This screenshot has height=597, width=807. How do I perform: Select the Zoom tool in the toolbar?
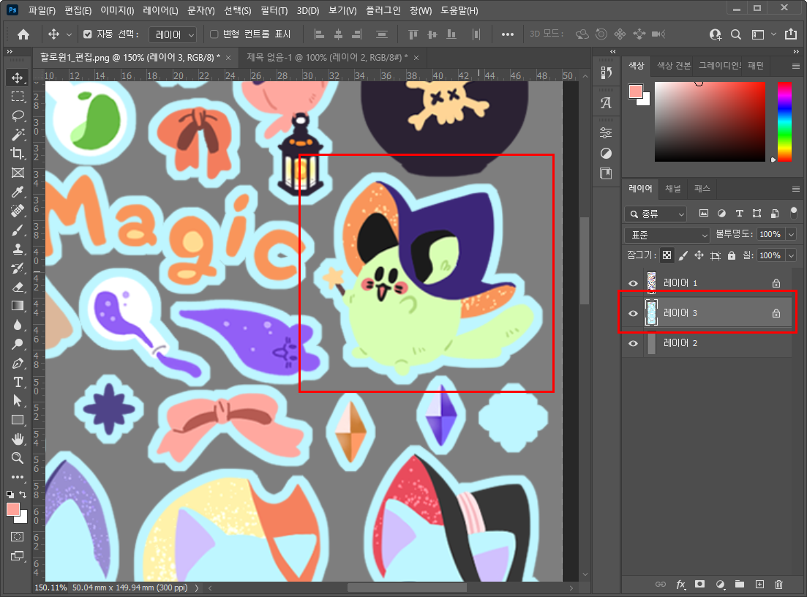(18, 458)
